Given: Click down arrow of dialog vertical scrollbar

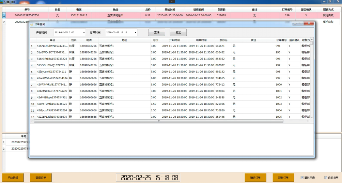Looking at the screenshot, I should 312,117.
